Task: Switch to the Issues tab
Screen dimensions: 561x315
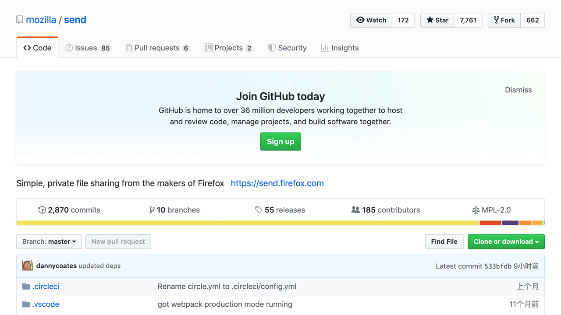Action: pos(88,48)
